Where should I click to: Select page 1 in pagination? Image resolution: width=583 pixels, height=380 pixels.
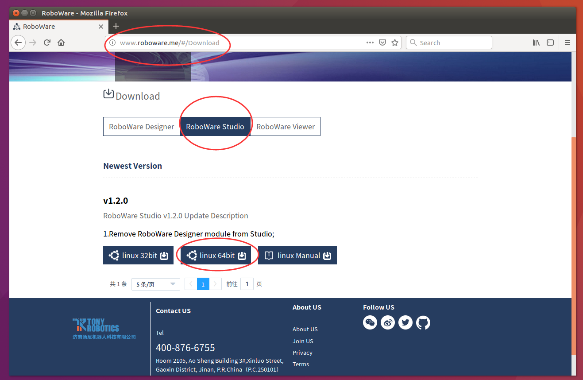(x=203, y=284)
